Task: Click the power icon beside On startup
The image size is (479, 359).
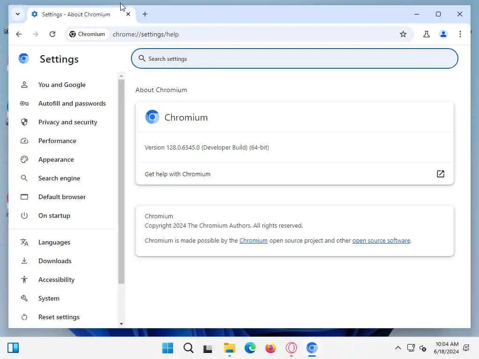Action: pos(24,215)
